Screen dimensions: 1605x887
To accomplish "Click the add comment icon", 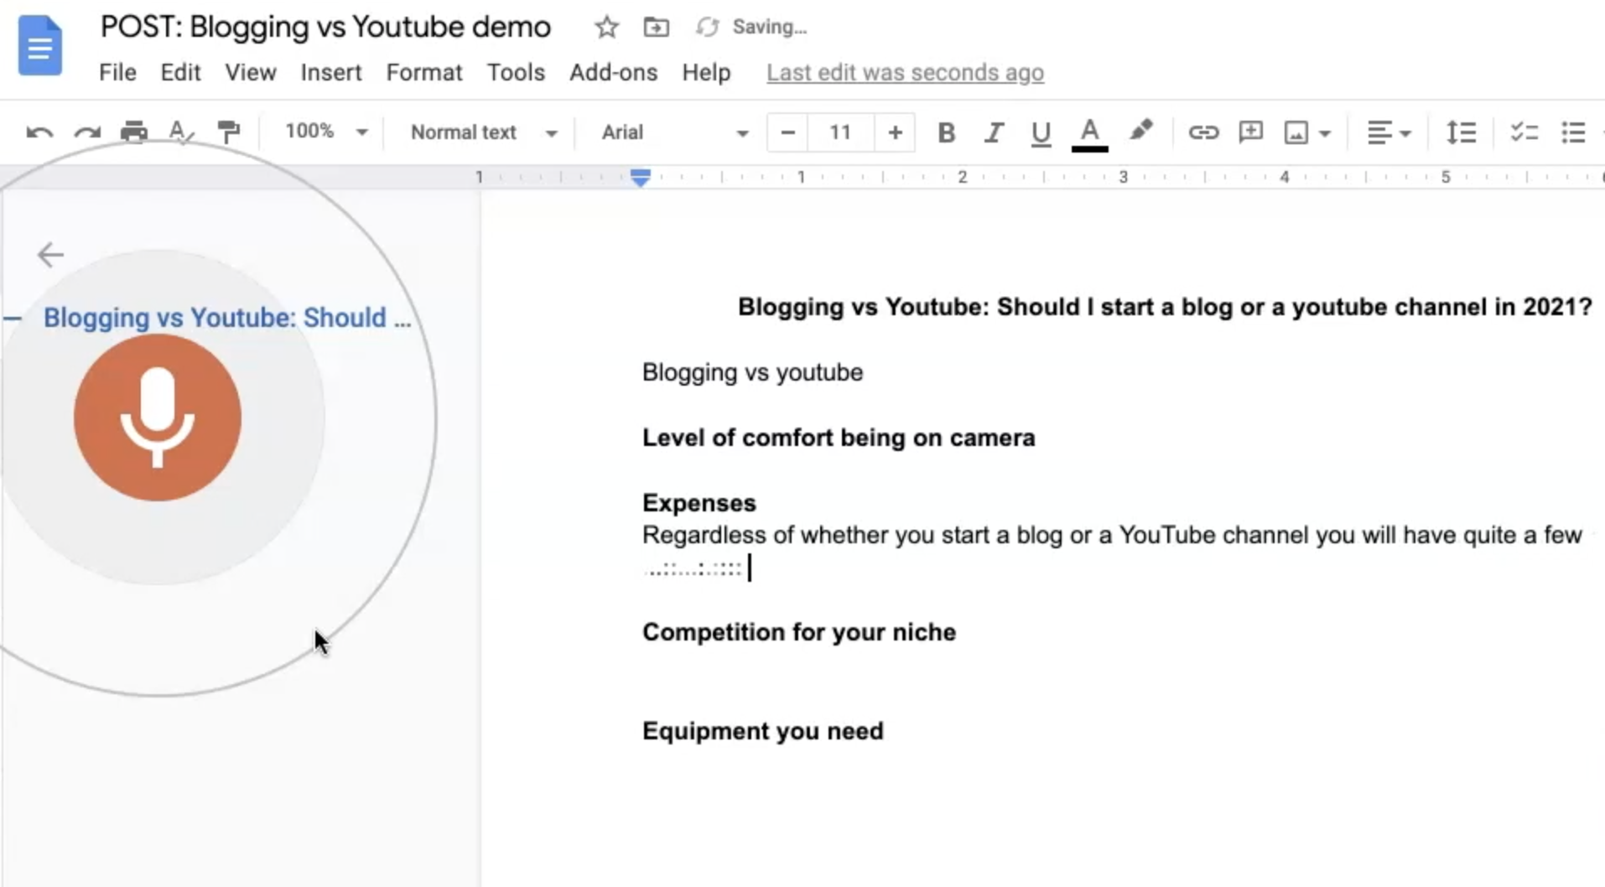I will click(x=1250, y=132).
